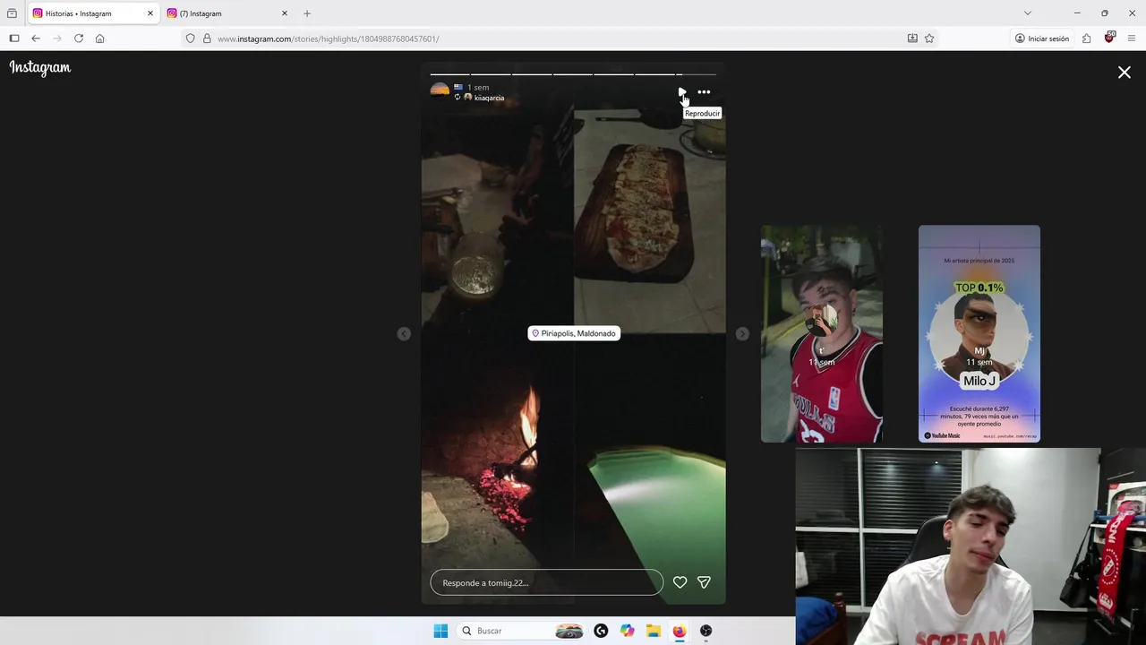Viewport: 1146px width, 645px height.
Task: Close the '(7) Instagram' browser tab
Action: [x=284, y=13]
